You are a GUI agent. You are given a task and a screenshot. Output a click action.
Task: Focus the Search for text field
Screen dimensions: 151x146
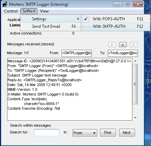pos(47,132)
